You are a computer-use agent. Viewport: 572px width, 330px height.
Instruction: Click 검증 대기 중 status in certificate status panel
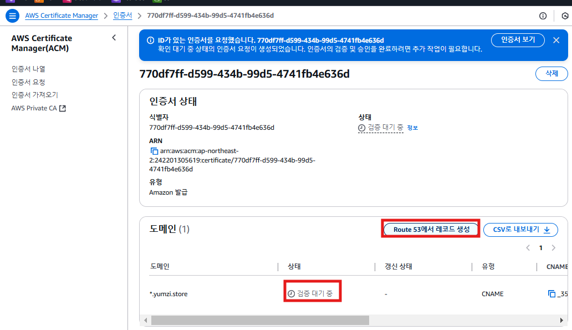[380, 128]
